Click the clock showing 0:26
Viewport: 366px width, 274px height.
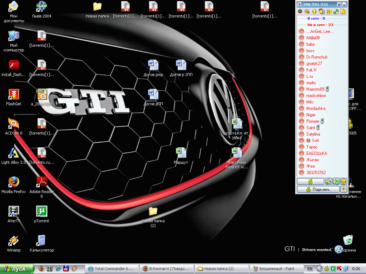click(356, 269)
